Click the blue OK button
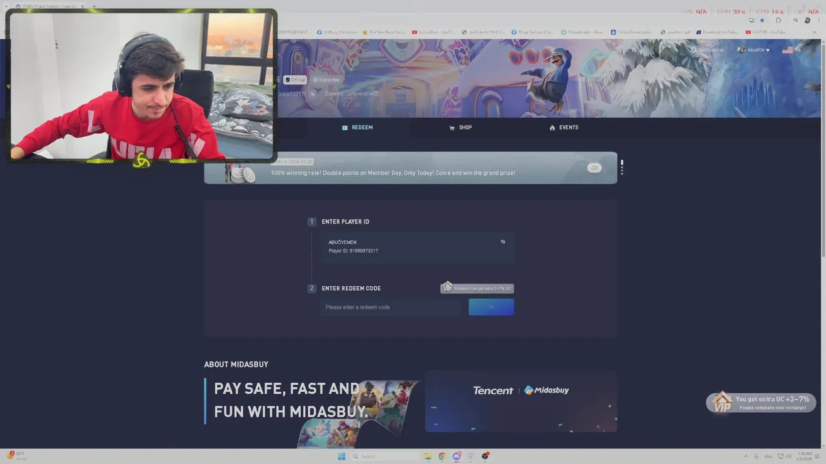Image resolution: width=826 pixels, height=464 pixels. [x=491, y=307]
